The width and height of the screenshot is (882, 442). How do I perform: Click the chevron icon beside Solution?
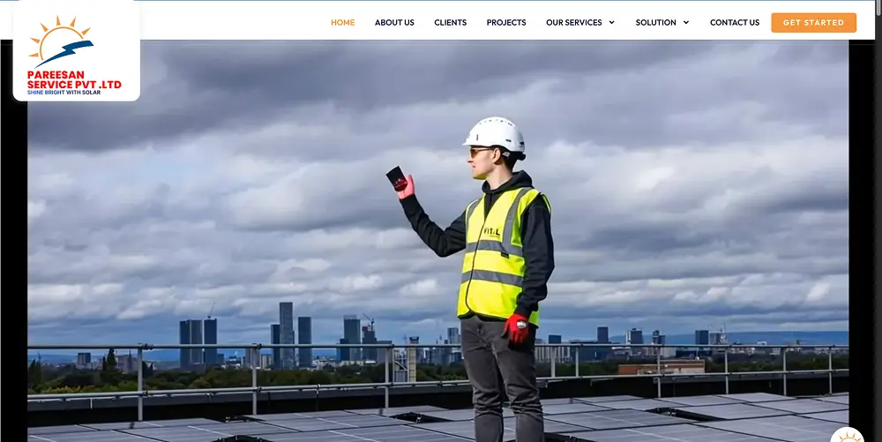point(686,23)
